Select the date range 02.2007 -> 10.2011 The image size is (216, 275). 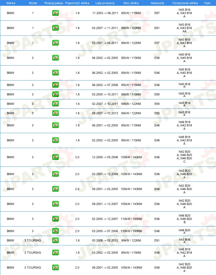(105, 104)
